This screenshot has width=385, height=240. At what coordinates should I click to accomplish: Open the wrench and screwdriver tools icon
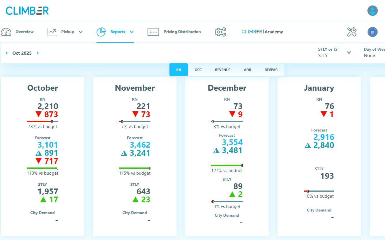coord(352,32)
